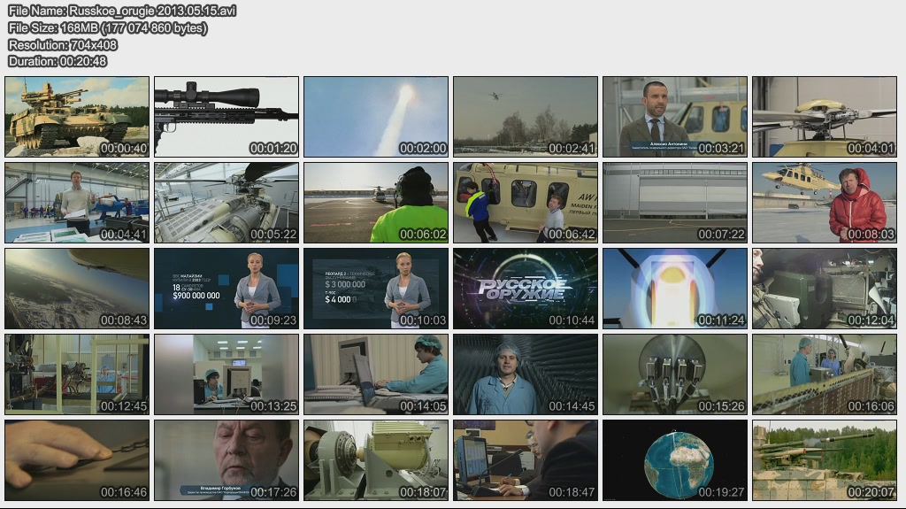Select the final tank frame at 00:20:07
Screen dimensions: 906x509
[x=825, y=460]
